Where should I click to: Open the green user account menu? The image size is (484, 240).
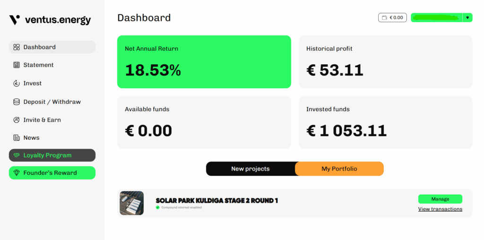click(x=436, y=17)
